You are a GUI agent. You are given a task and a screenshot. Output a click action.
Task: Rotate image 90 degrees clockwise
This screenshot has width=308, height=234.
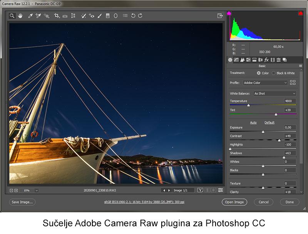(140, 16)
